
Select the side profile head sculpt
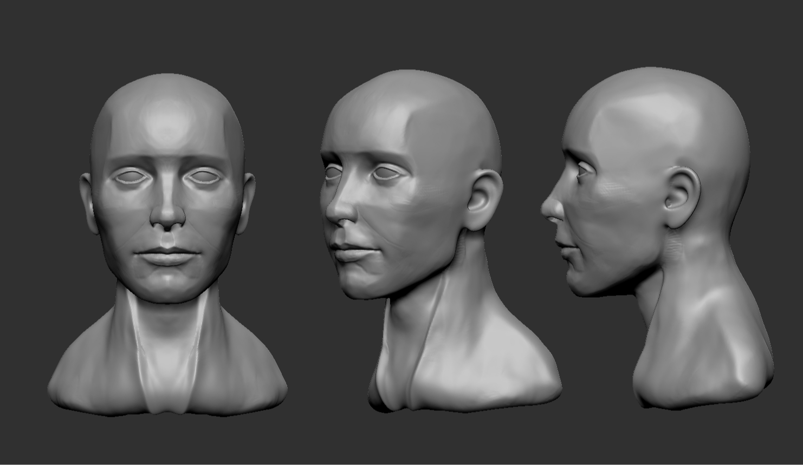click(657, 238)
